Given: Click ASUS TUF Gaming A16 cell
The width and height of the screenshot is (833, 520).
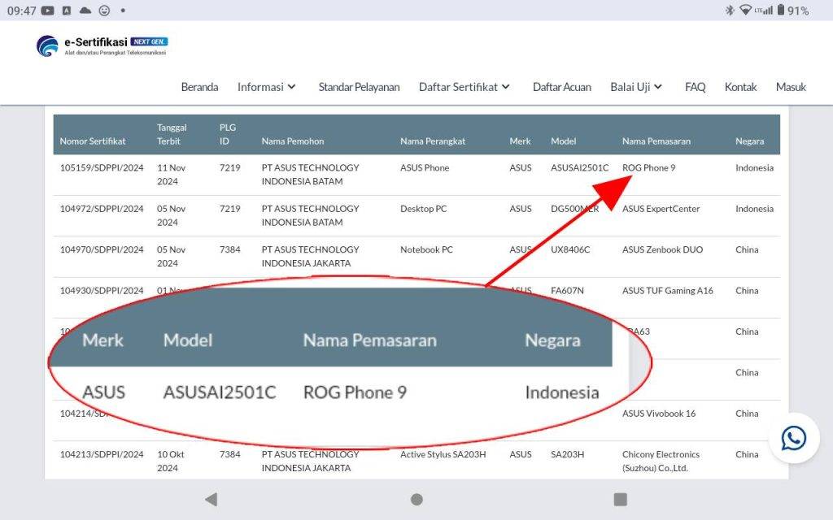Looking at the screenshot, I should click(x=668, y=290).
